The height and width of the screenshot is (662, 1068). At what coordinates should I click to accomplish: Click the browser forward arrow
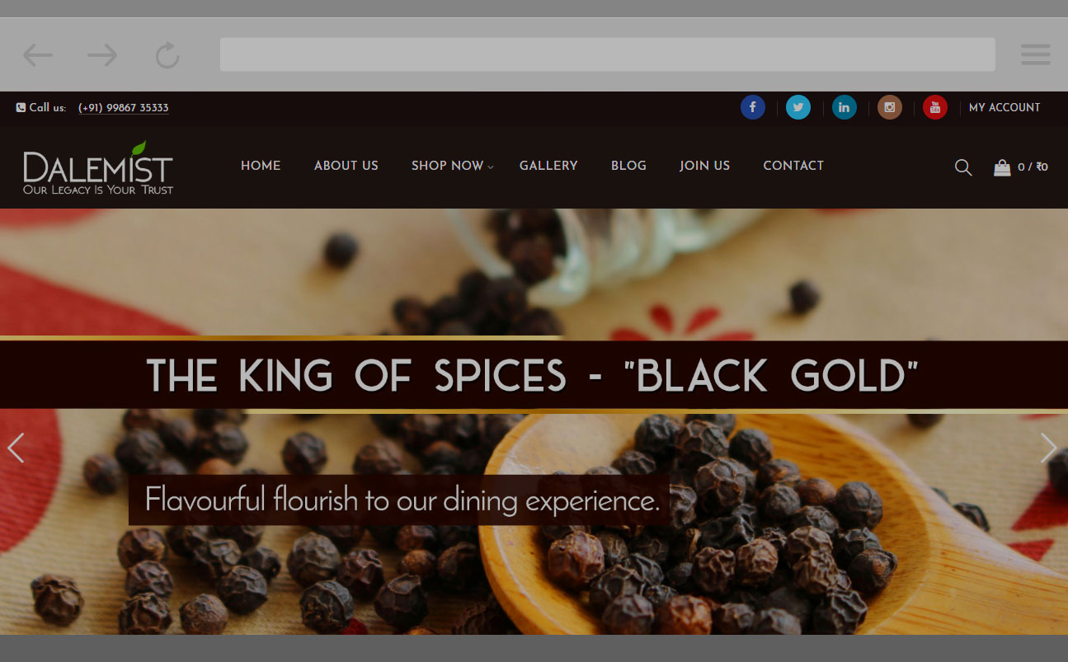coord(102,55)
